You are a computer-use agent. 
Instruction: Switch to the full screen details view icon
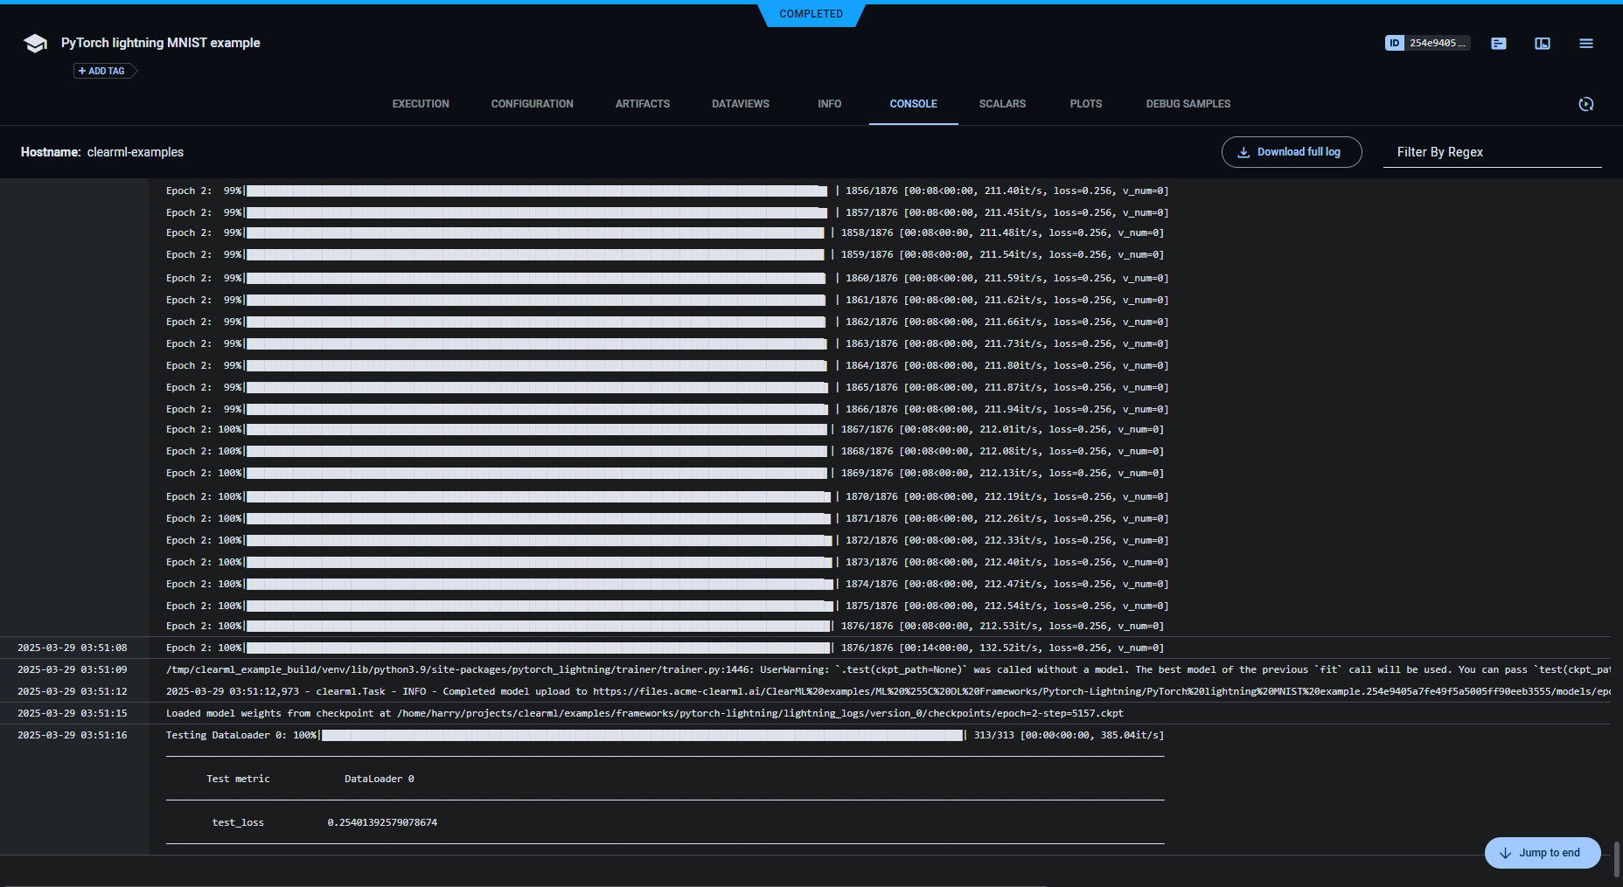coord(1543,44)
